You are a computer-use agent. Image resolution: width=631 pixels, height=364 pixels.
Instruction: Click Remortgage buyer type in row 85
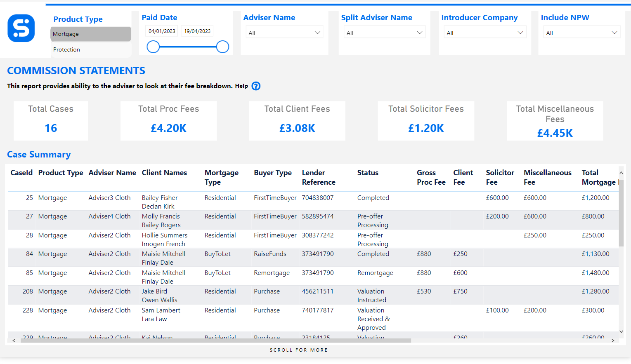point(272,273)
